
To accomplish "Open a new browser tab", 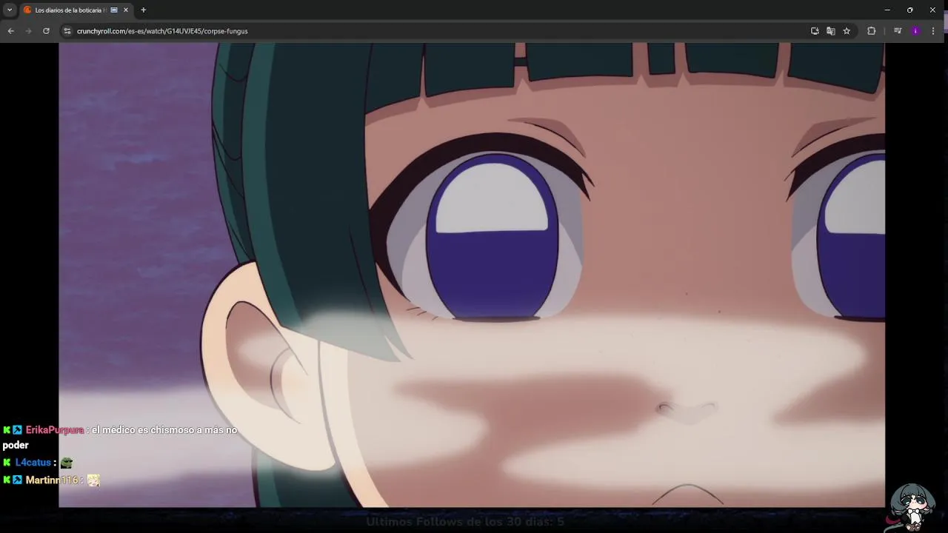I will (144, 10).
